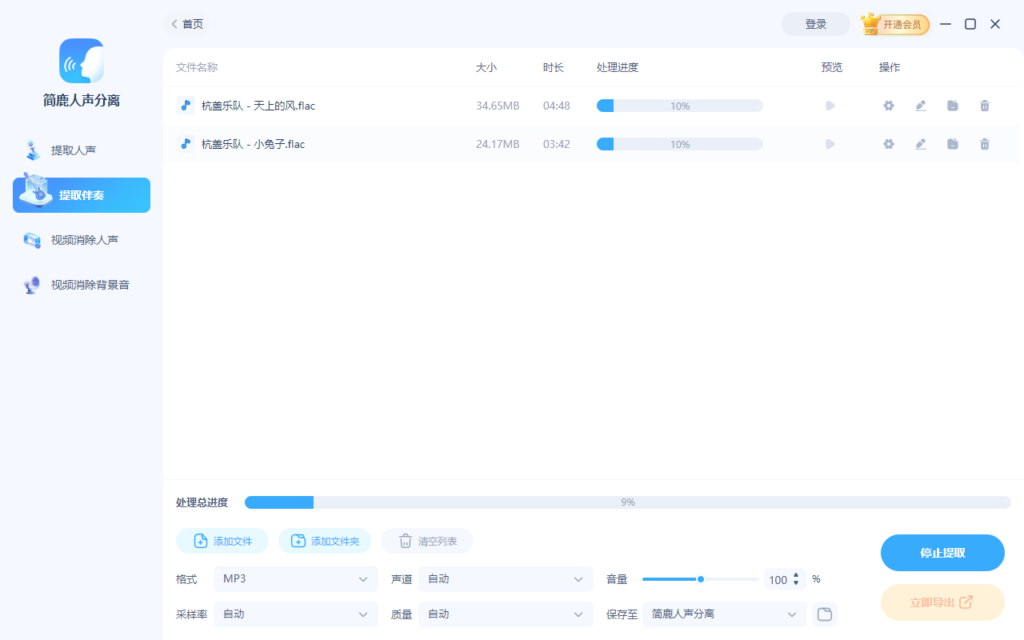
Task: Play preview of 杭盖乐队 - 天上的风.flac
Action: (830, 105)
